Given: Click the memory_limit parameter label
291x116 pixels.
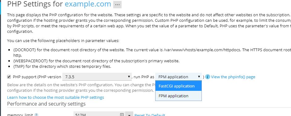Looking at the screenshot, I should point(20,115).
